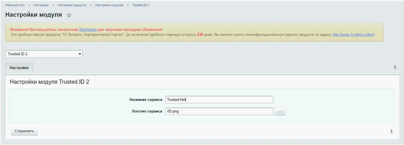The height and width of the screenshot is (145, 404).
Task: Expand the arrow after Рабочий стол breadcrumb
Action: pyautogui.click(x=29, y=5)
